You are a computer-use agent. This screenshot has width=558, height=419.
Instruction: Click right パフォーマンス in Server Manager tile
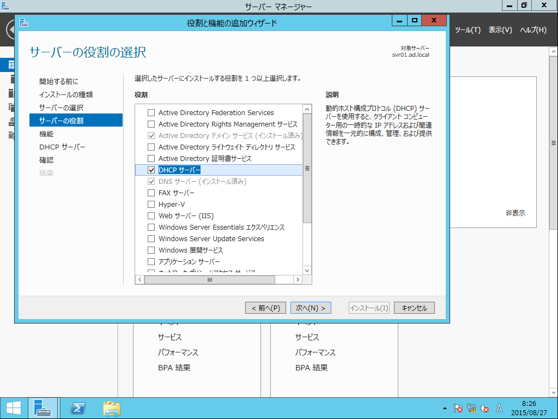(x=316, y=352)
